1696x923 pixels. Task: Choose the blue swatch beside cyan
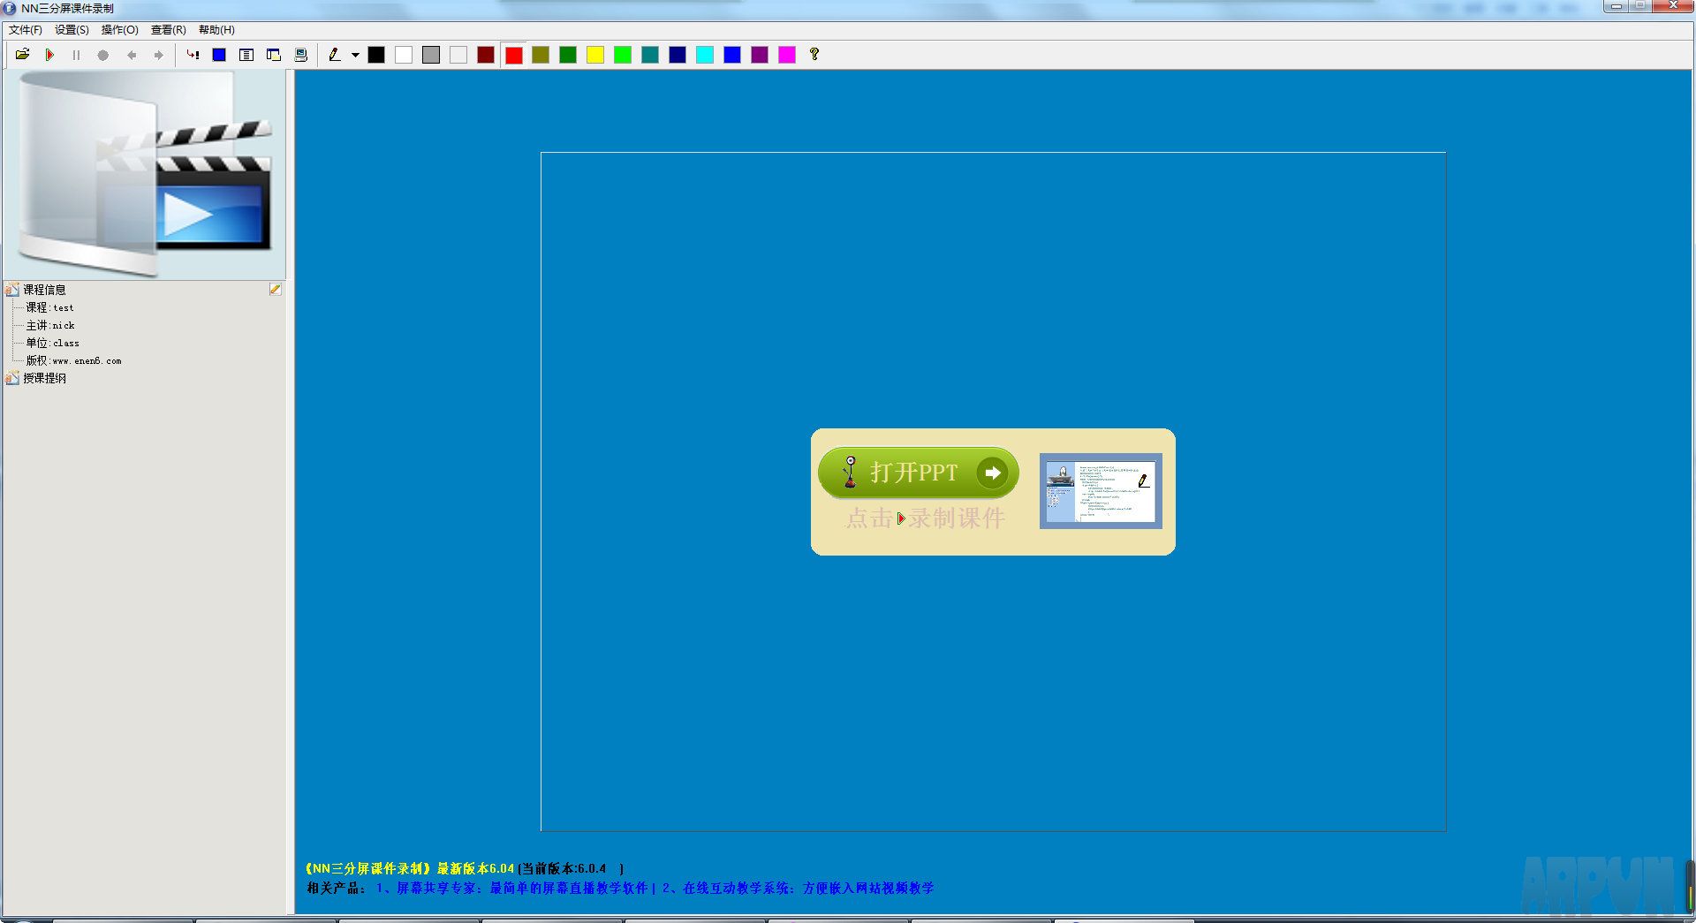tap(732, 55)
